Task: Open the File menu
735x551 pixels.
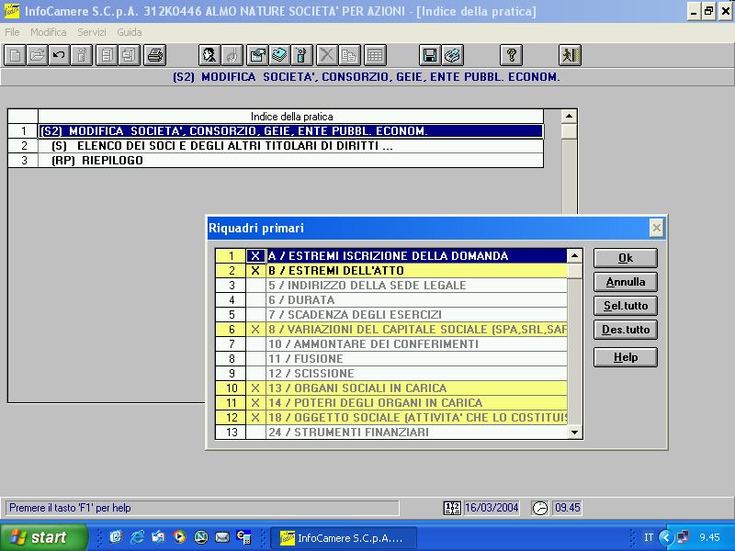Action: (12, 32)
